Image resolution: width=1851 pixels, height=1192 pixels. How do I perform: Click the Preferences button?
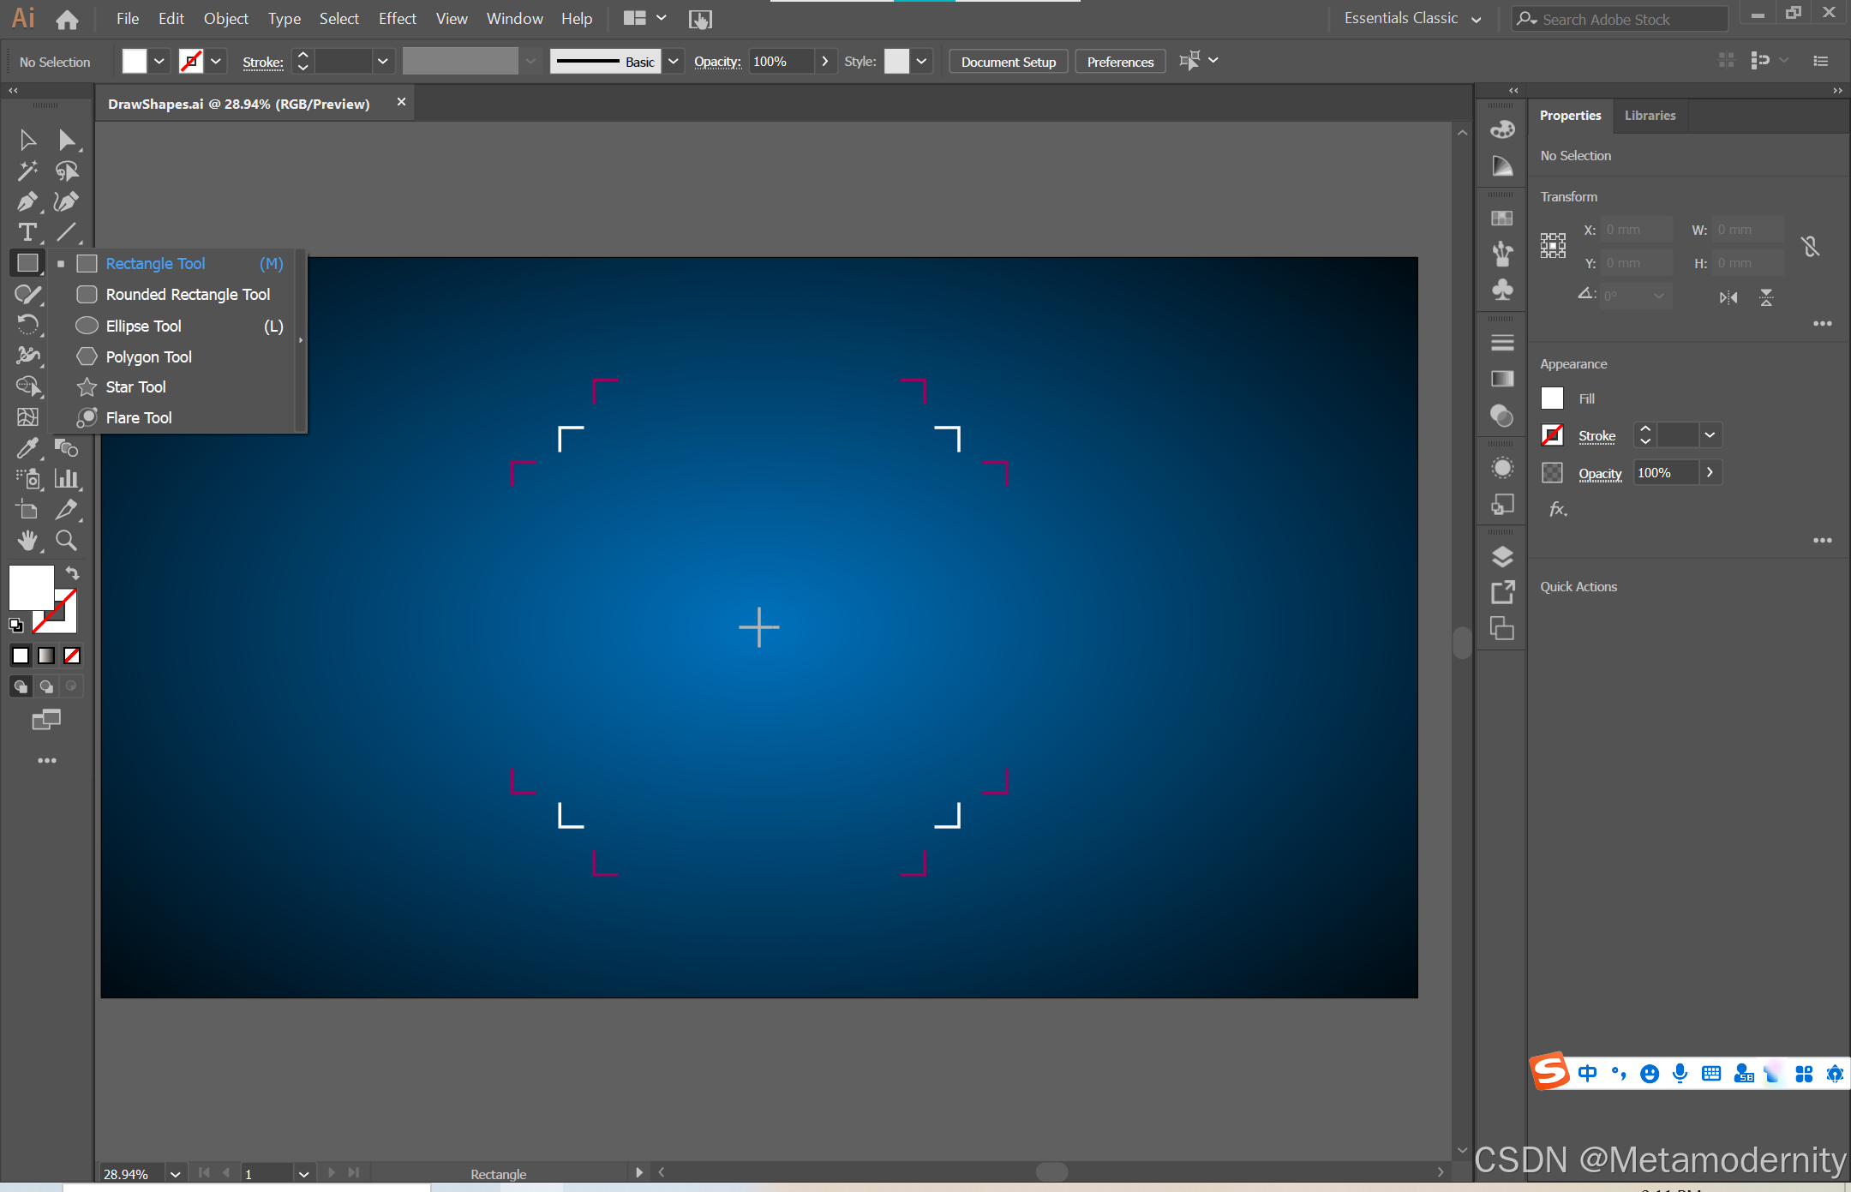pyautogui.click(x=1120, y=62)
